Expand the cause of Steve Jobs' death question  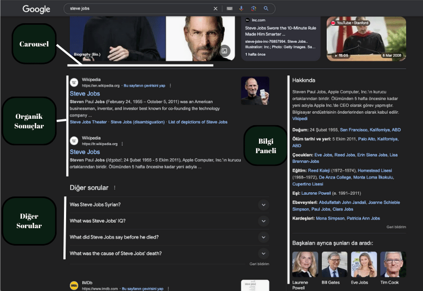pyautogui.click(x=263, y=254)
